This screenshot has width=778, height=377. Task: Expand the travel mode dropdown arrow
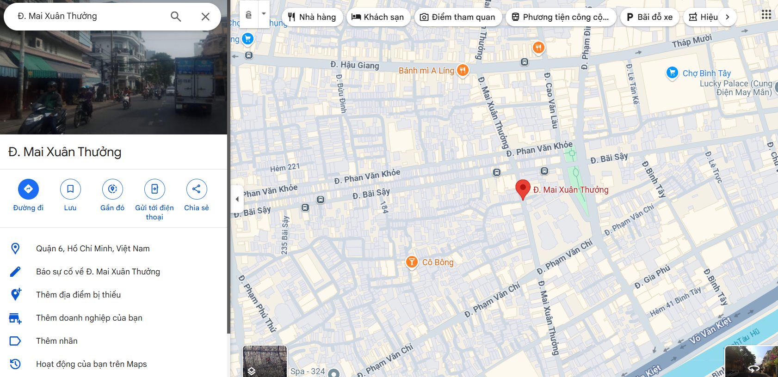(x=264, y=14)
